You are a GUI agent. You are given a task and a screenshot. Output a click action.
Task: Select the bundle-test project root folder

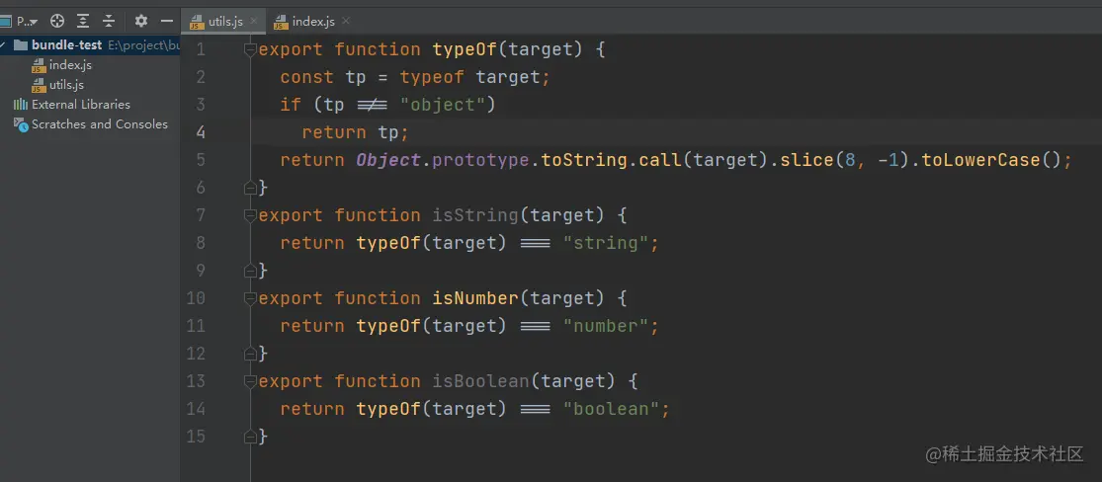pyautogui.click(x=90, y=45)
